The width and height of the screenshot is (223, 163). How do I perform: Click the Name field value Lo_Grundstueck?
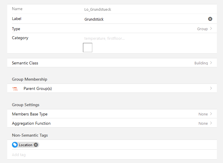pos(98,9)
